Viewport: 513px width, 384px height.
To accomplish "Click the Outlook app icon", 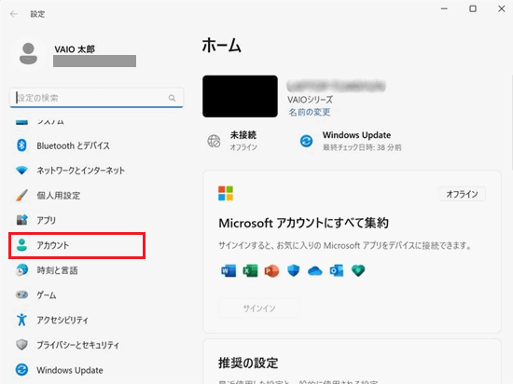I will click(337, 270).
